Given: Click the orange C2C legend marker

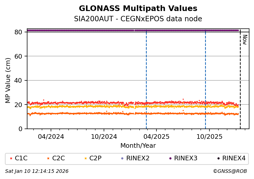Looking at the screenshot, I should [x=48, y=159].
